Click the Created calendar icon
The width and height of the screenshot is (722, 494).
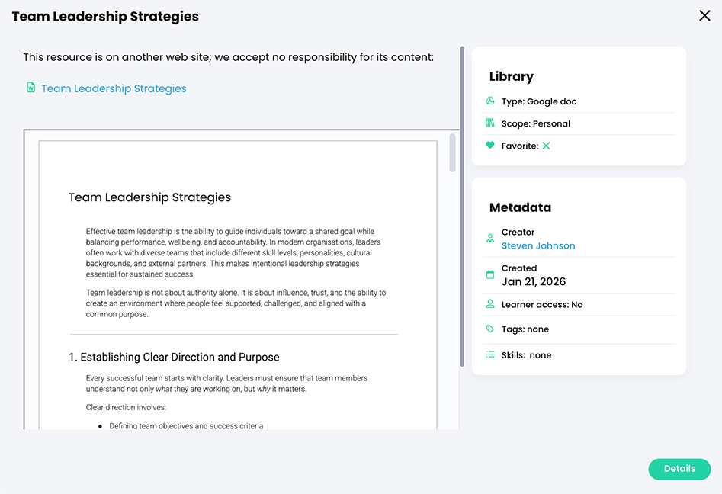(x=490, y=274)
